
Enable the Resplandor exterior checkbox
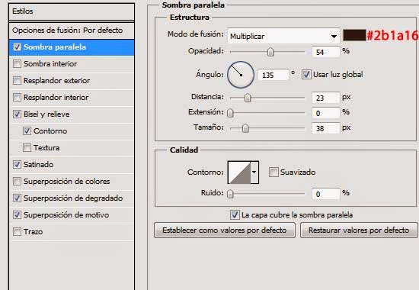pos(17,81)
